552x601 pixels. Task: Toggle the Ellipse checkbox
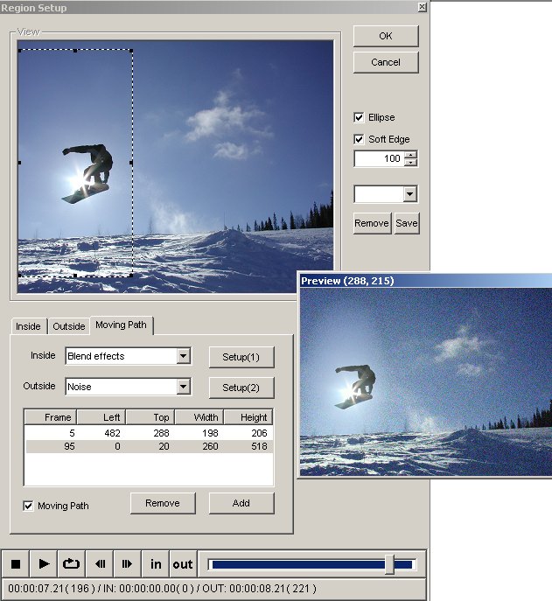(x=359, y=117)
